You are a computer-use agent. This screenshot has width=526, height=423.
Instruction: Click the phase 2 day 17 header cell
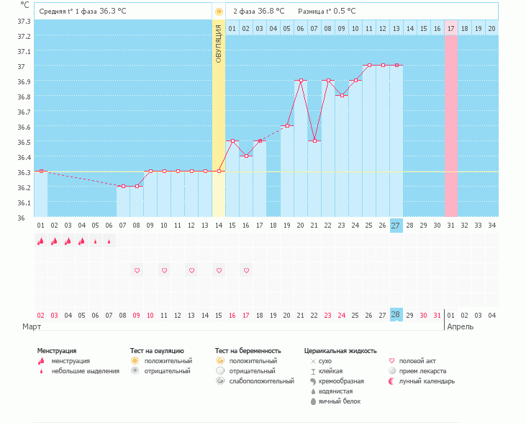pyautogui.click(x=451, y=28)
